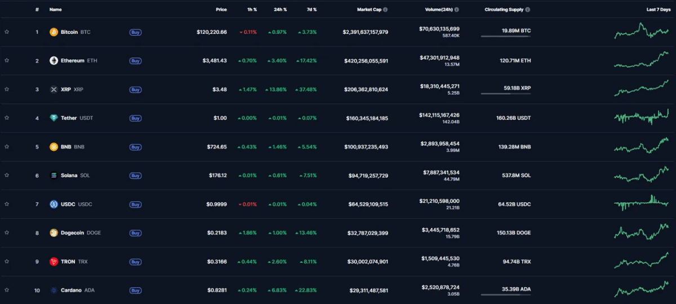Click Cardano's circulating supply progress bar

[505, 295]
